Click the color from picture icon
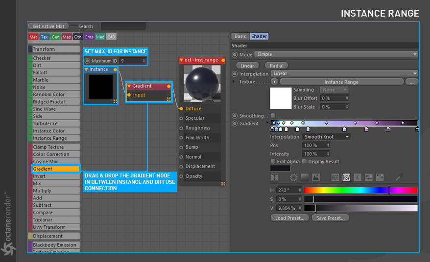 [x=316, y=177]
